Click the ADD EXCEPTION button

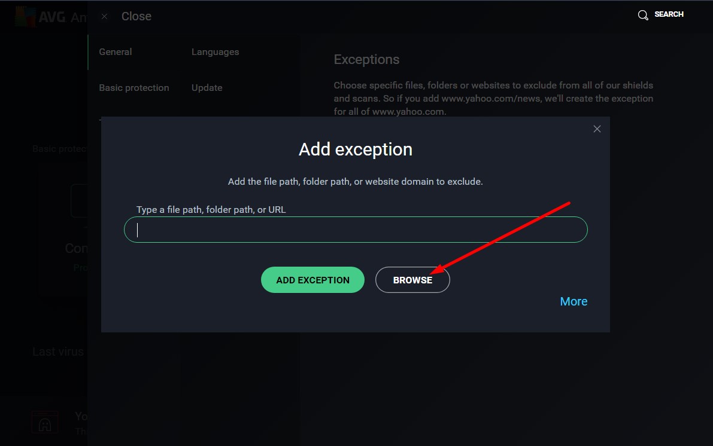click(x=312, y=280)
